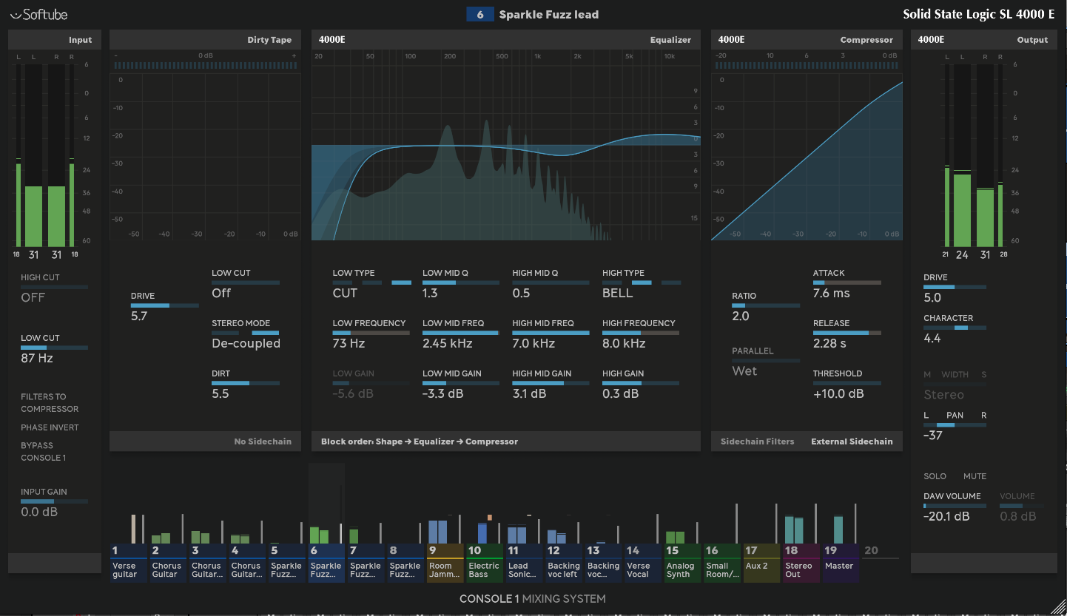
Task: Click the High Cut OFF value
Action: pyautogui.click(x=33, y=297)
